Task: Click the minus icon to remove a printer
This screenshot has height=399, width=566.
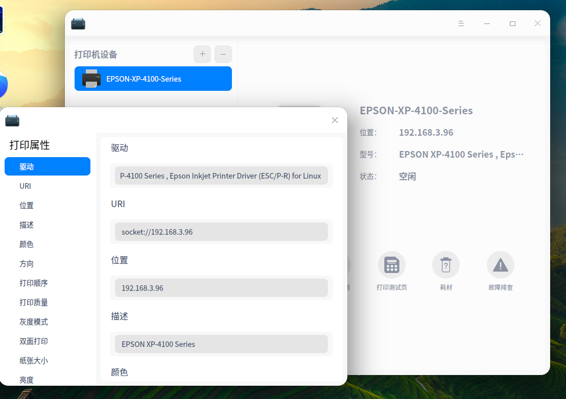Action: pos(223,54)
